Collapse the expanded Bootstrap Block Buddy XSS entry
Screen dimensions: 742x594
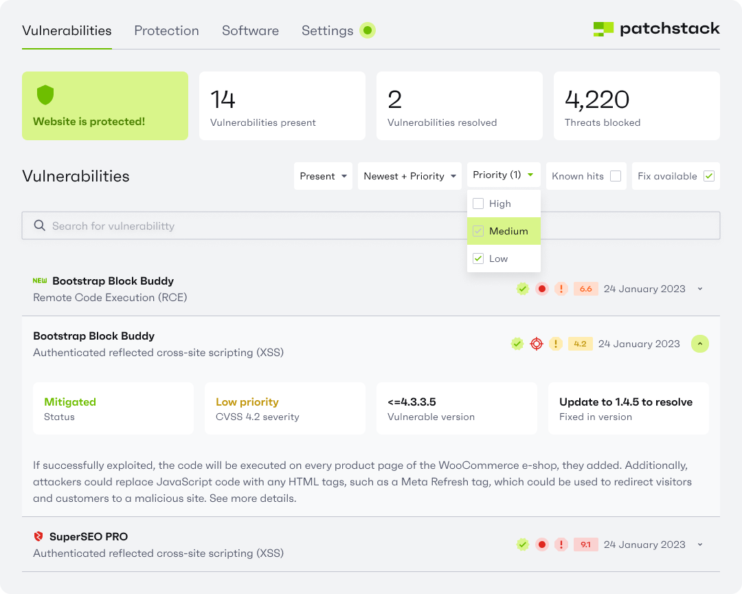699,344
